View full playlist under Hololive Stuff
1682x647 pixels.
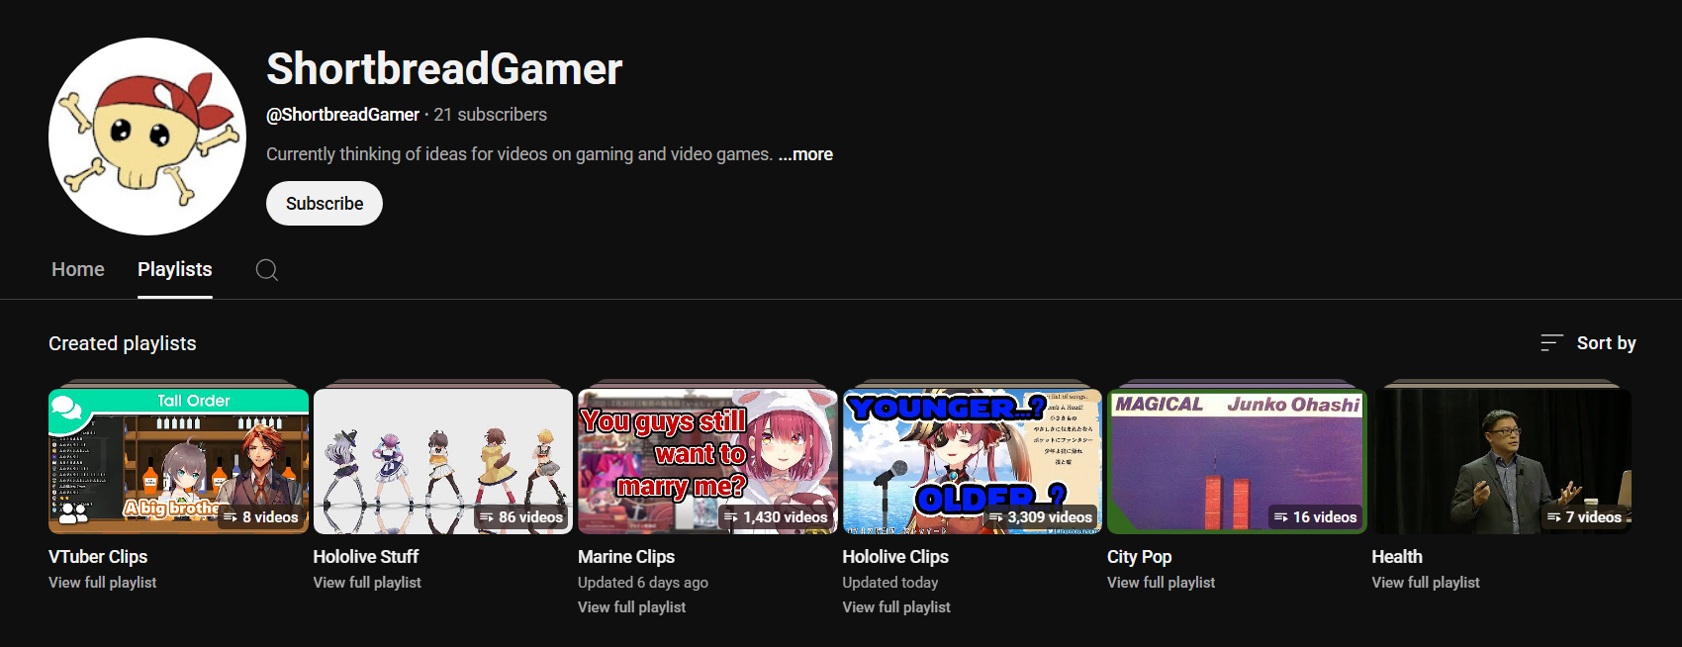point(367,583)
